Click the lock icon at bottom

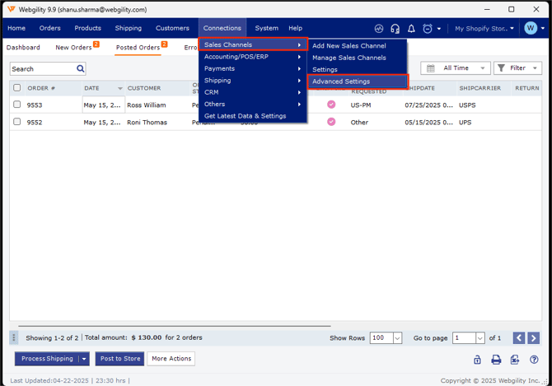coord(477,360)
